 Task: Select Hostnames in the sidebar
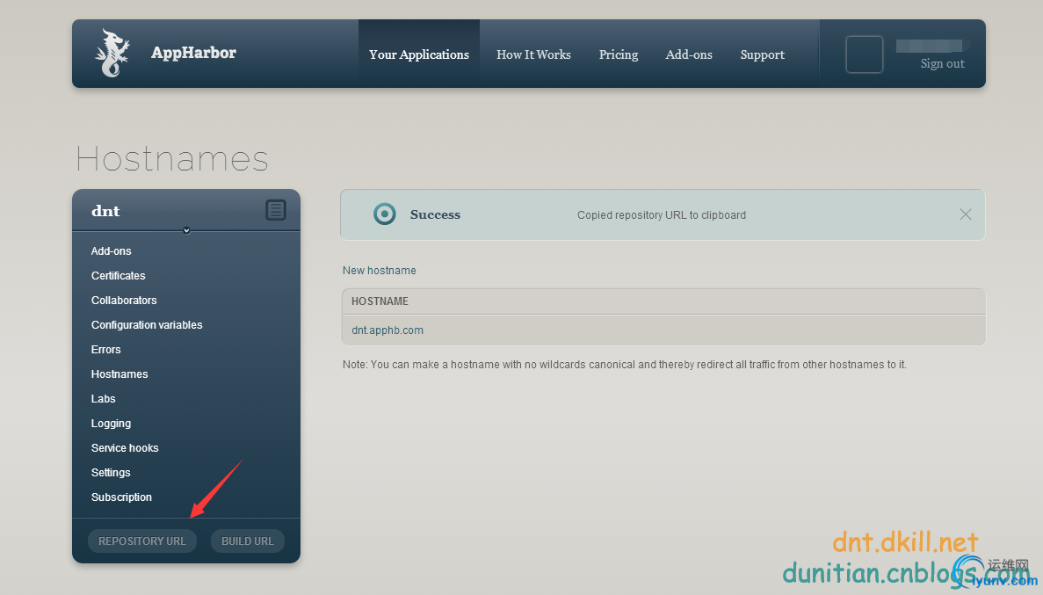click(120, 374)
